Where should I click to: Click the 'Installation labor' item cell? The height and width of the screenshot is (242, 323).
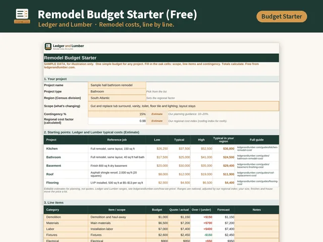[117, 229]
